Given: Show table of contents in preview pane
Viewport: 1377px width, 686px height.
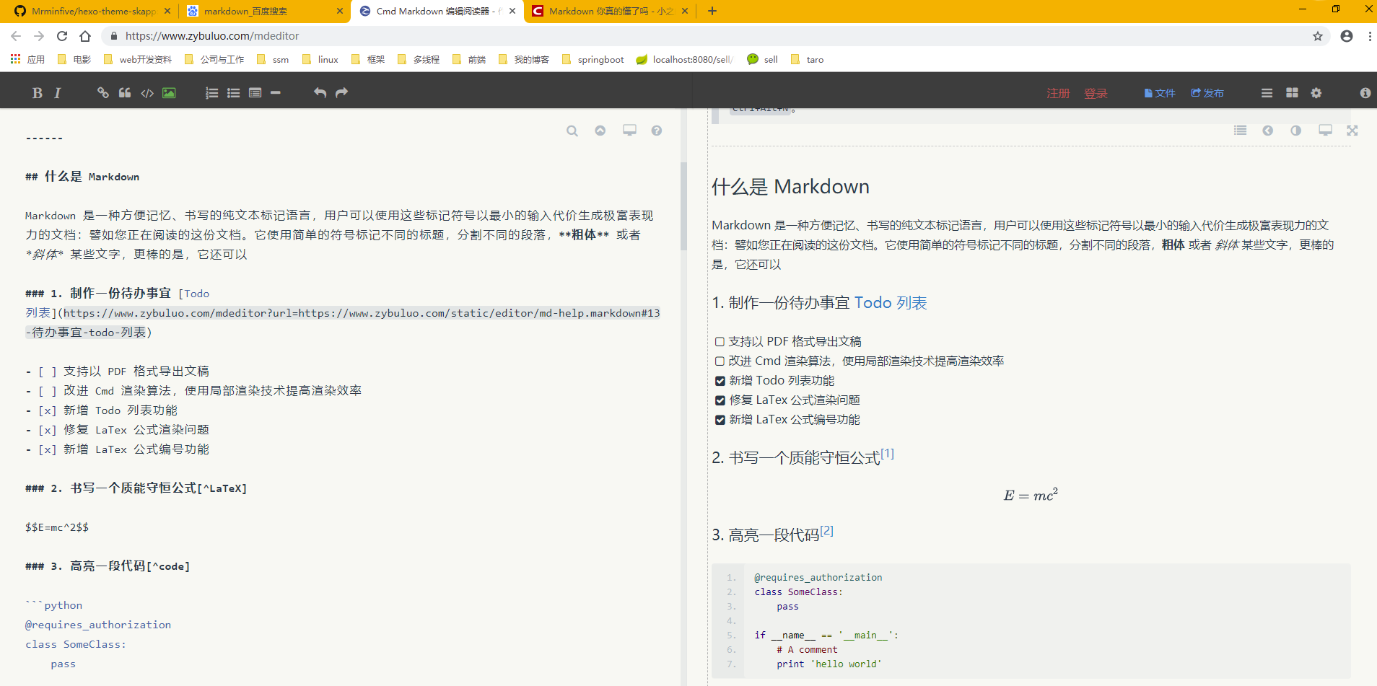Looking at the screenshot, I should [1240, 131].
